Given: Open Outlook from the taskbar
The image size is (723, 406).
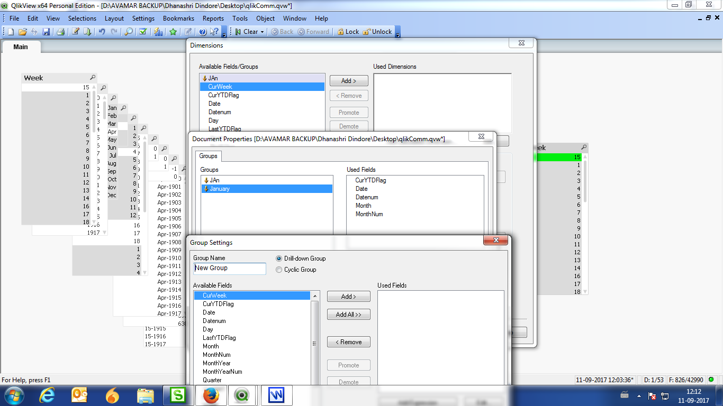Looking at the screenshot, I should (80, 395).
